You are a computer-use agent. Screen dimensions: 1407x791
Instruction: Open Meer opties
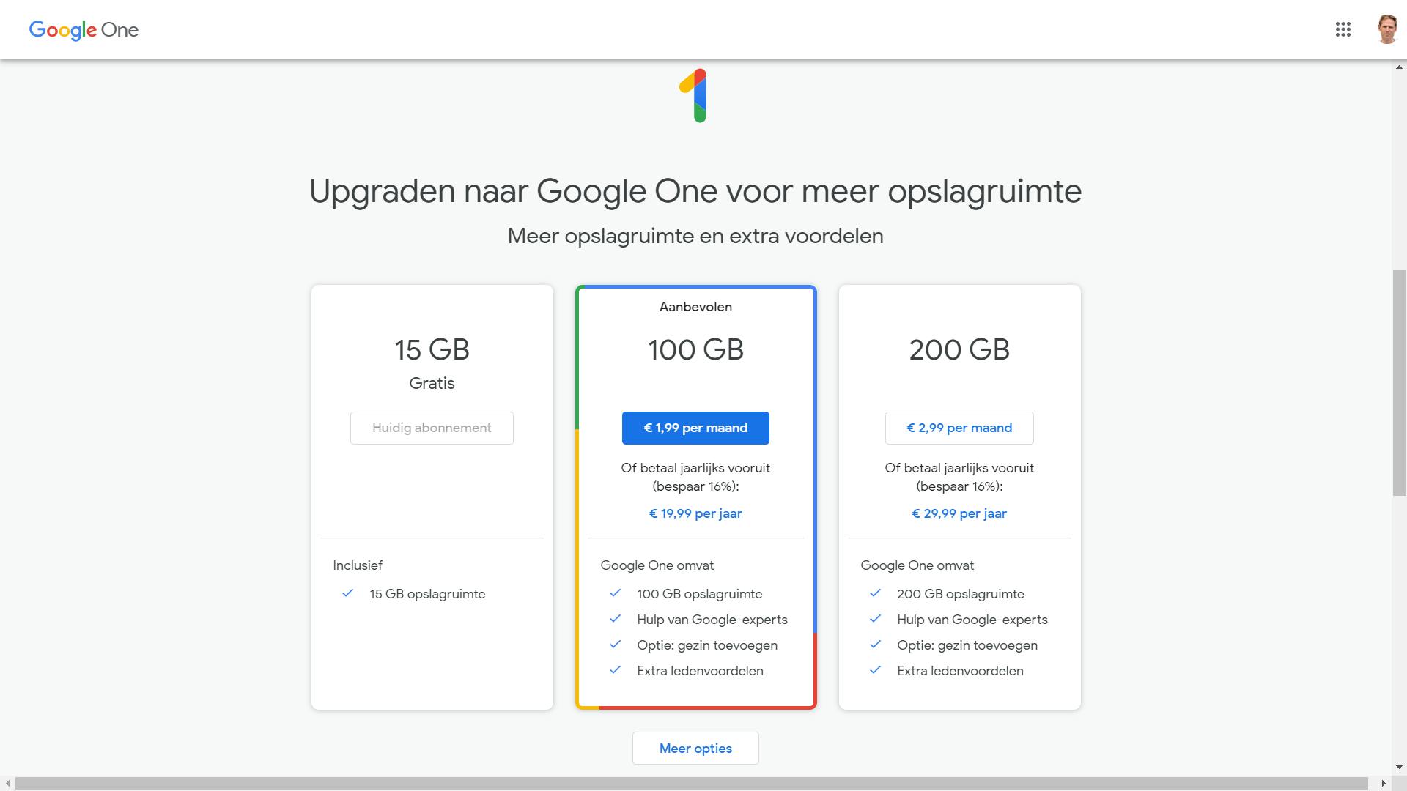coord(695,748)
